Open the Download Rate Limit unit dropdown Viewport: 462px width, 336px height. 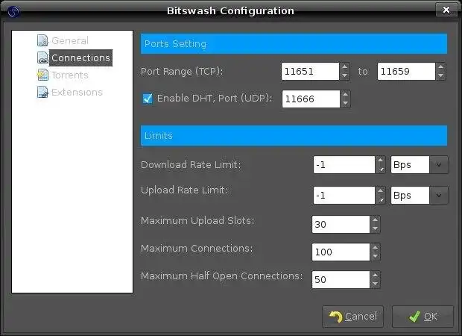(x=438, y=165)
